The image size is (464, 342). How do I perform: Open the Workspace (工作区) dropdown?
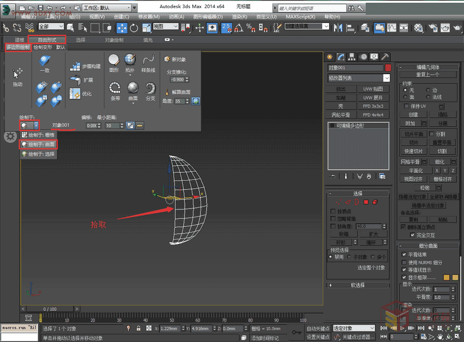(x=107, y=8)
